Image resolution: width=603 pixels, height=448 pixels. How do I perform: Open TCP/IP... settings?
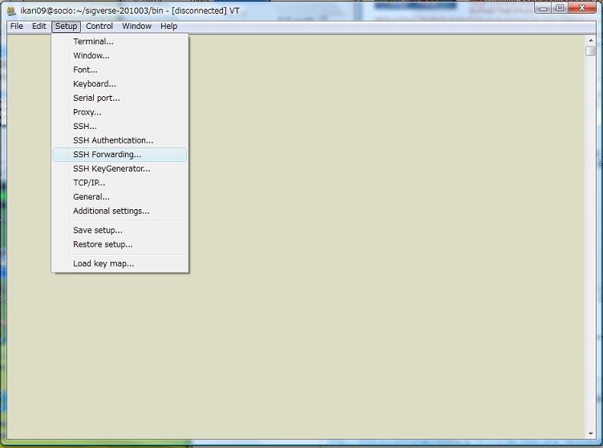click(89, 183)
